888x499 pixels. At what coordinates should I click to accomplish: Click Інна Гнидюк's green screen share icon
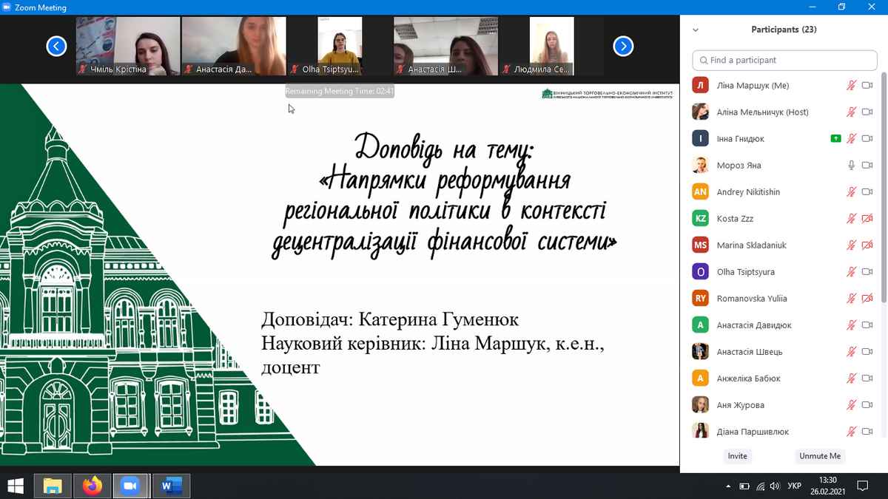[x=835, y=139]
